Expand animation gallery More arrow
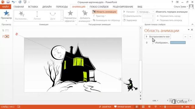 coord(62,19)
